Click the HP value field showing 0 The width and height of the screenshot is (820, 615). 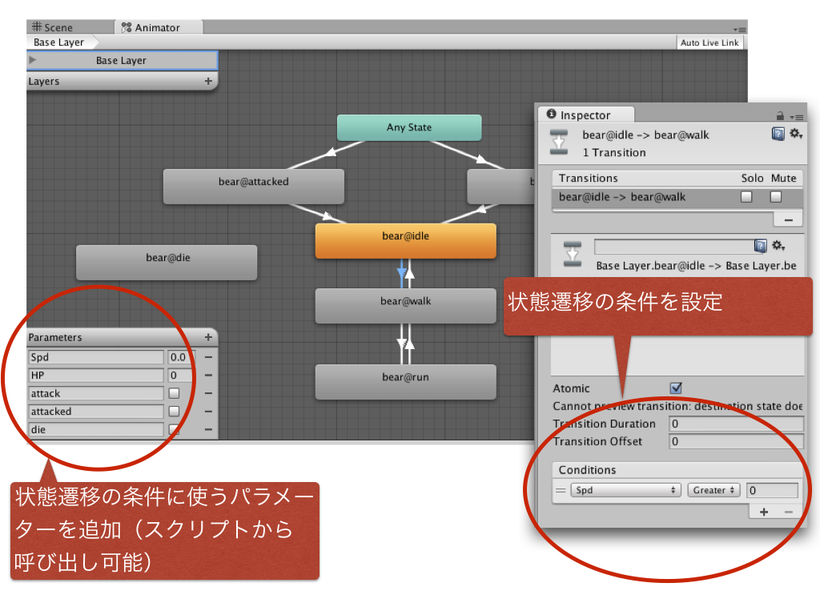[x=180, y=376]
